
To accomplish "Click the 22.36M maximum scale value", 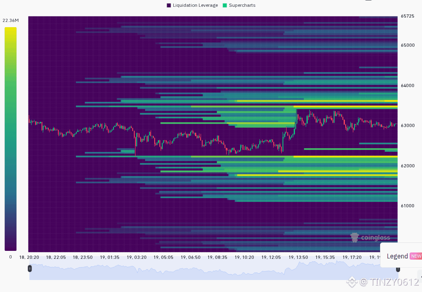I will 10,20.
